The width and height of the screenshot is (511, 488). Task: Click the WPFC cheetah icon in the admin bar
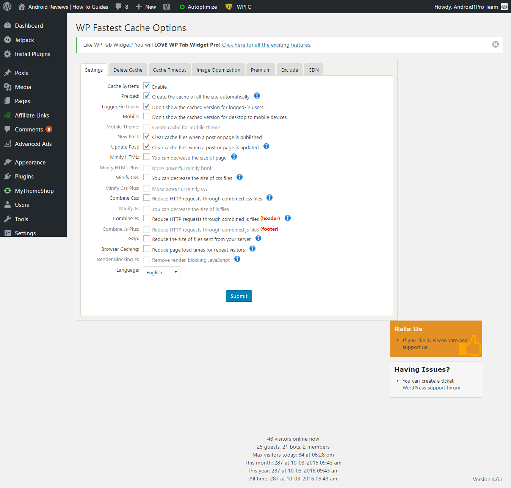click(229, 7)
